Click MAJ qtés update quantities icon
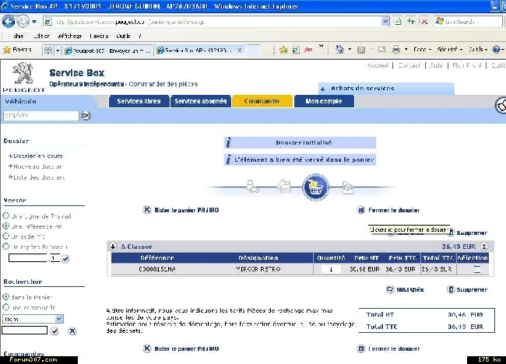This screenshot has height=364, width=506. tap(390, 289)
